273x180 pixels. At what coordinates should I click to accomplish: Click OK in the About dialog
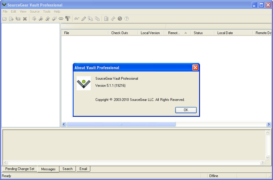[x=186, y=110]
